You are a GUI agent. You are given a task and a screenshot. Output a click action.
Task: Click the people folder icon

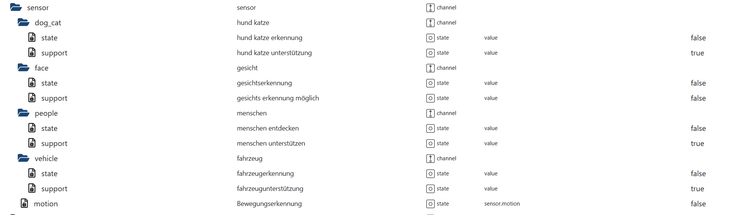(x=23, y=113)
